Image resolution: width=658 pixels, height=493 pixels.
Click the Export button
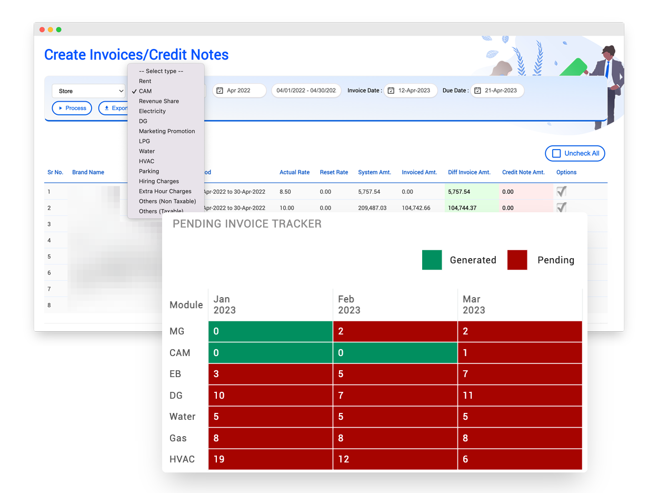tap(114, 108)
